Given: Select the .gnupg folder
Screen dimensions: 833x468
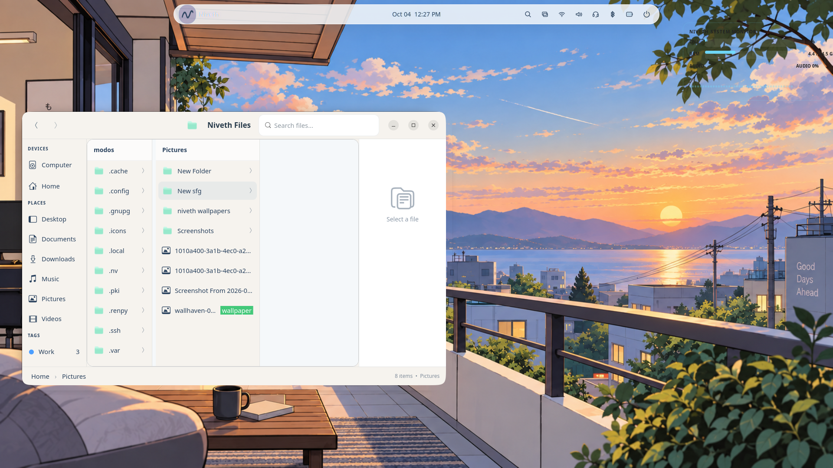Looking at the screenshot, I should click(x=119, y=211).
